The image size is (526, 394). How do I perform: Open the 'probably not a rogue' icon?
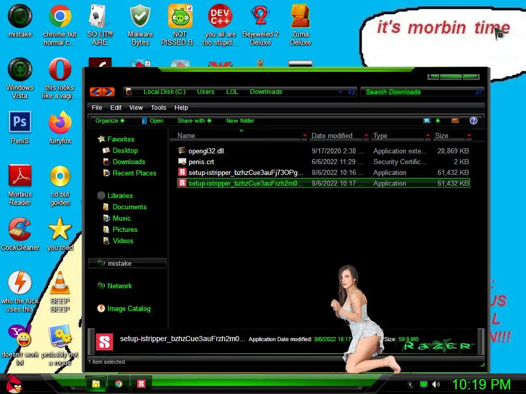click(x=60, y=345)
